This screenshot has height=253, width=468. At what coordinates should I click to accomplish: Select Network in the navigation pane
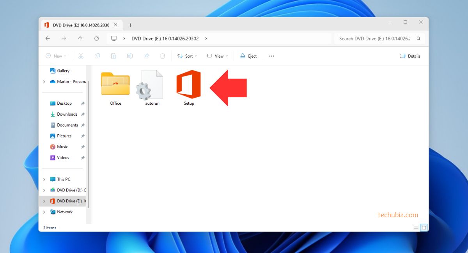pyautogui.click(x=64, y=212)
